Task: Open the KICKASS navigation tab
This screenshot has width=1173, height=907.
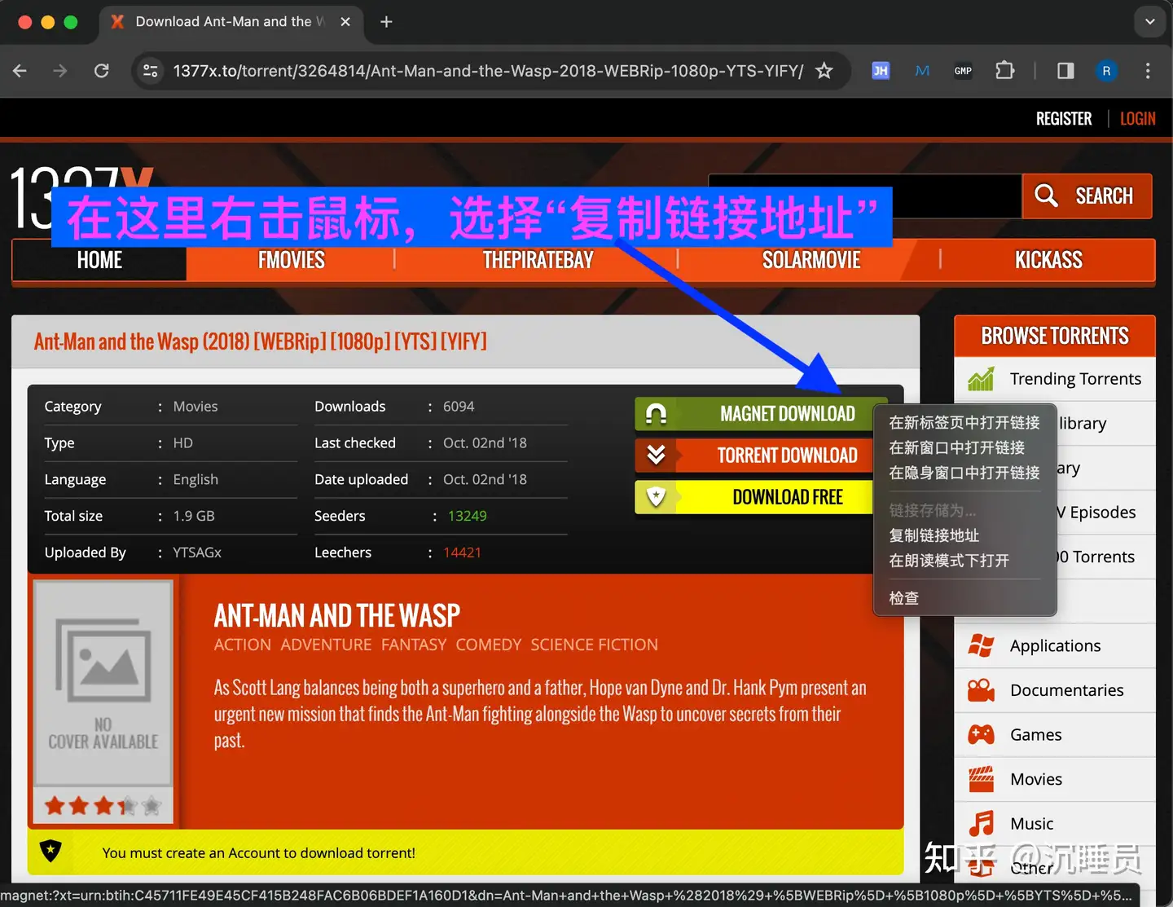Action: pyautogui.click(x=1048, y=260)
